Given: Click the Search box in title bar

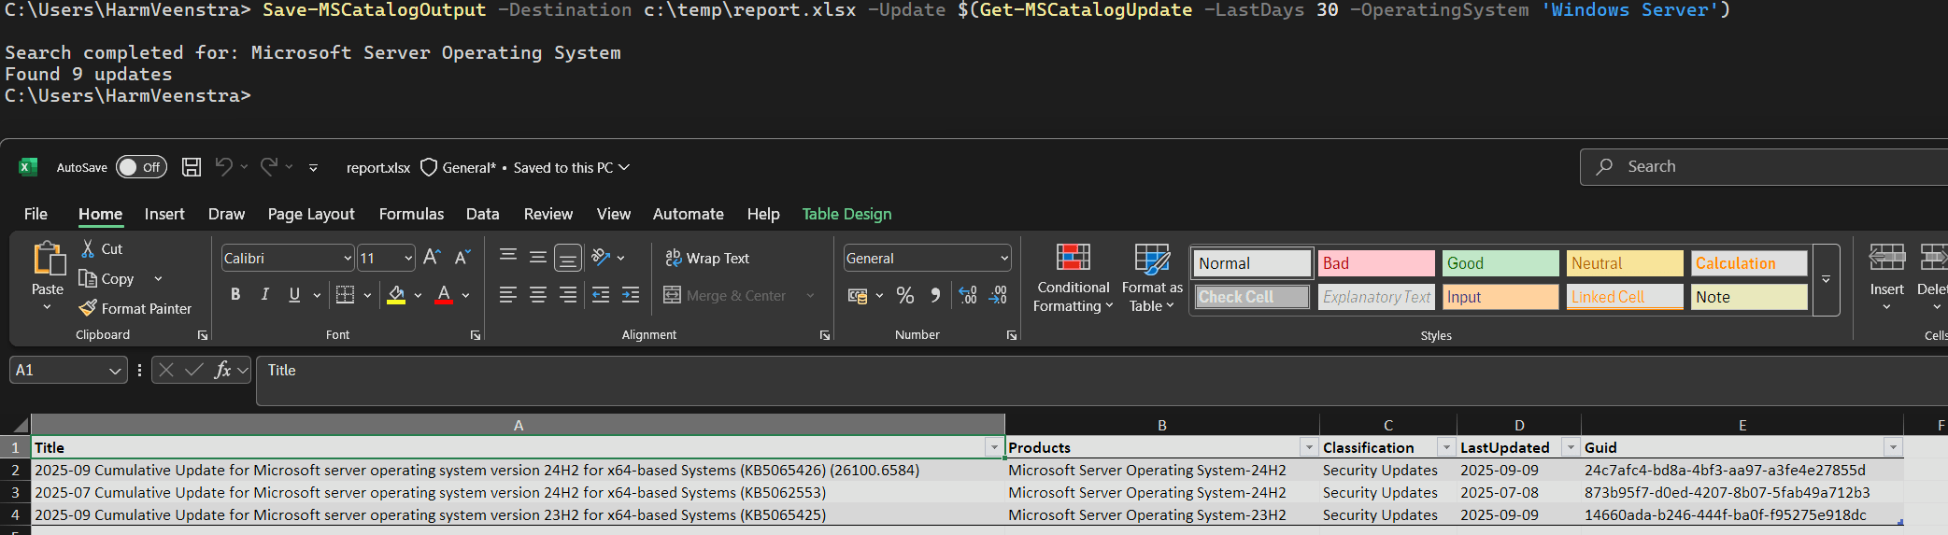Looking at the screenshot, I should (x=1764, y=167).
